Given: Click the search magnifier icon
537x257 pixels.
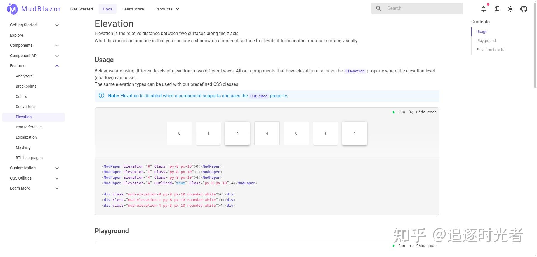Looking at the screenshot, I should pyautogui.click(x=378, y=8).
